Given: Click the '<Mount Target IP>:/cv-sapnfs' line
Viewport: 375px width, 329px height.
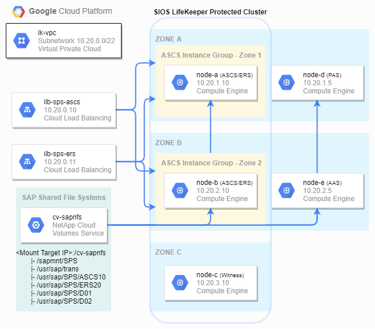Looking at the screenshot, I should pos(60,253).
